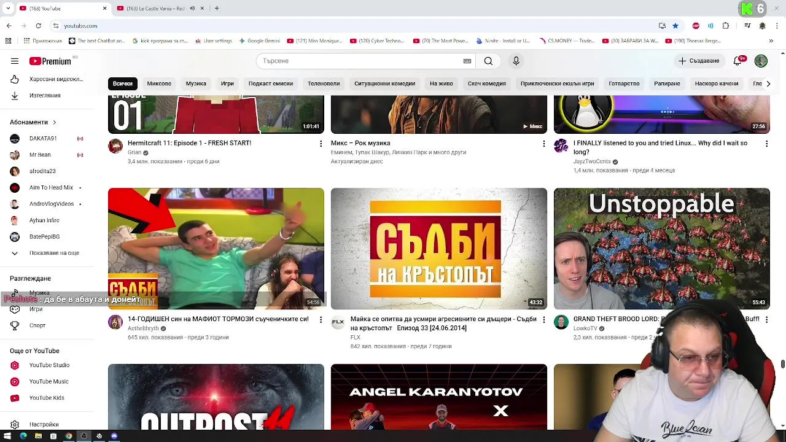Open Microsoft Edge from the taskbar
Viewport: 786px width, 442px height.
pos(23,436)
